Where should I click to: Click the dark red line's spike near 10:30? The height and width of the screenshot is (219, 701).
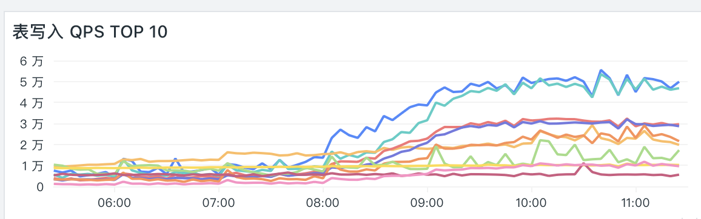click(583, 164)
